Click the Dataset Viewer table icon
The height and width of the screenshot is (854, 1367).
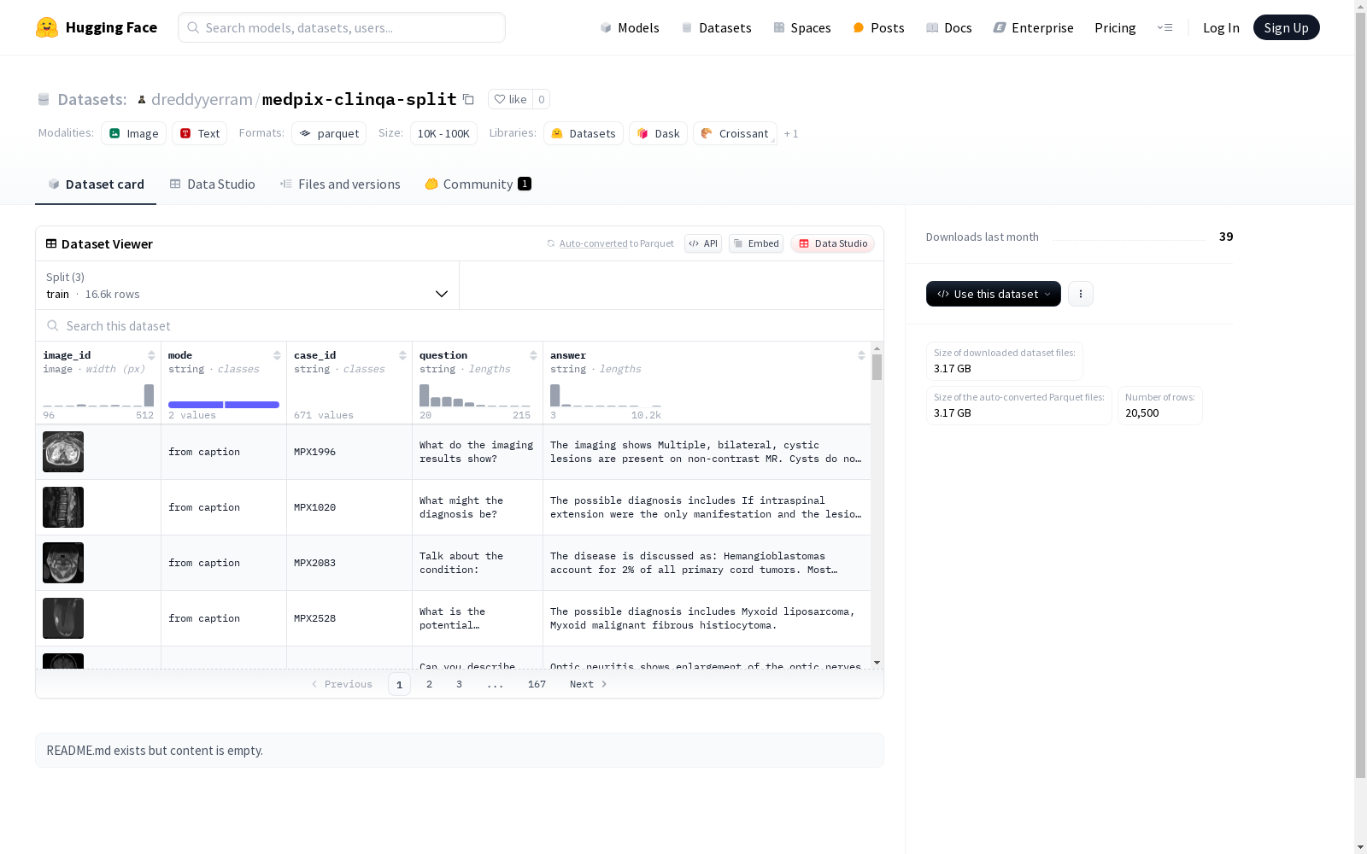[51, 243]
